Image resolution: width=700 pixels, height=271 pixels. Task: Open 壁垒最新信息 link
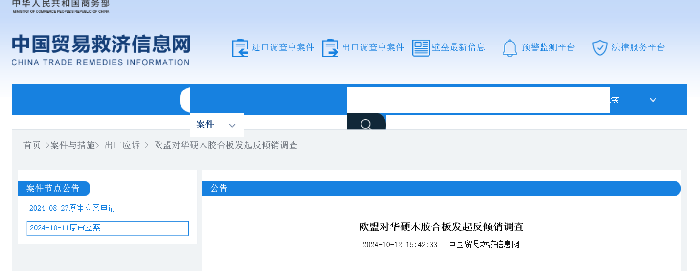[458, 47]
